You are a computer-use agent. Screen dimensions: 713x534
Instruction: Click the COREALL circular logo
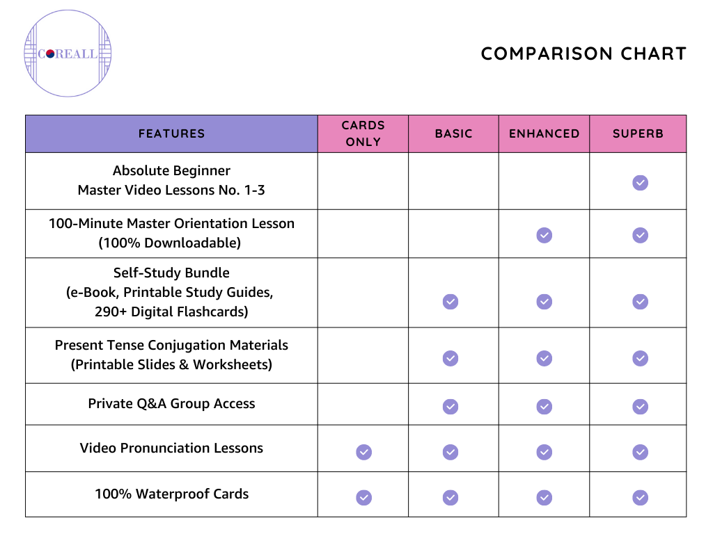68,54
